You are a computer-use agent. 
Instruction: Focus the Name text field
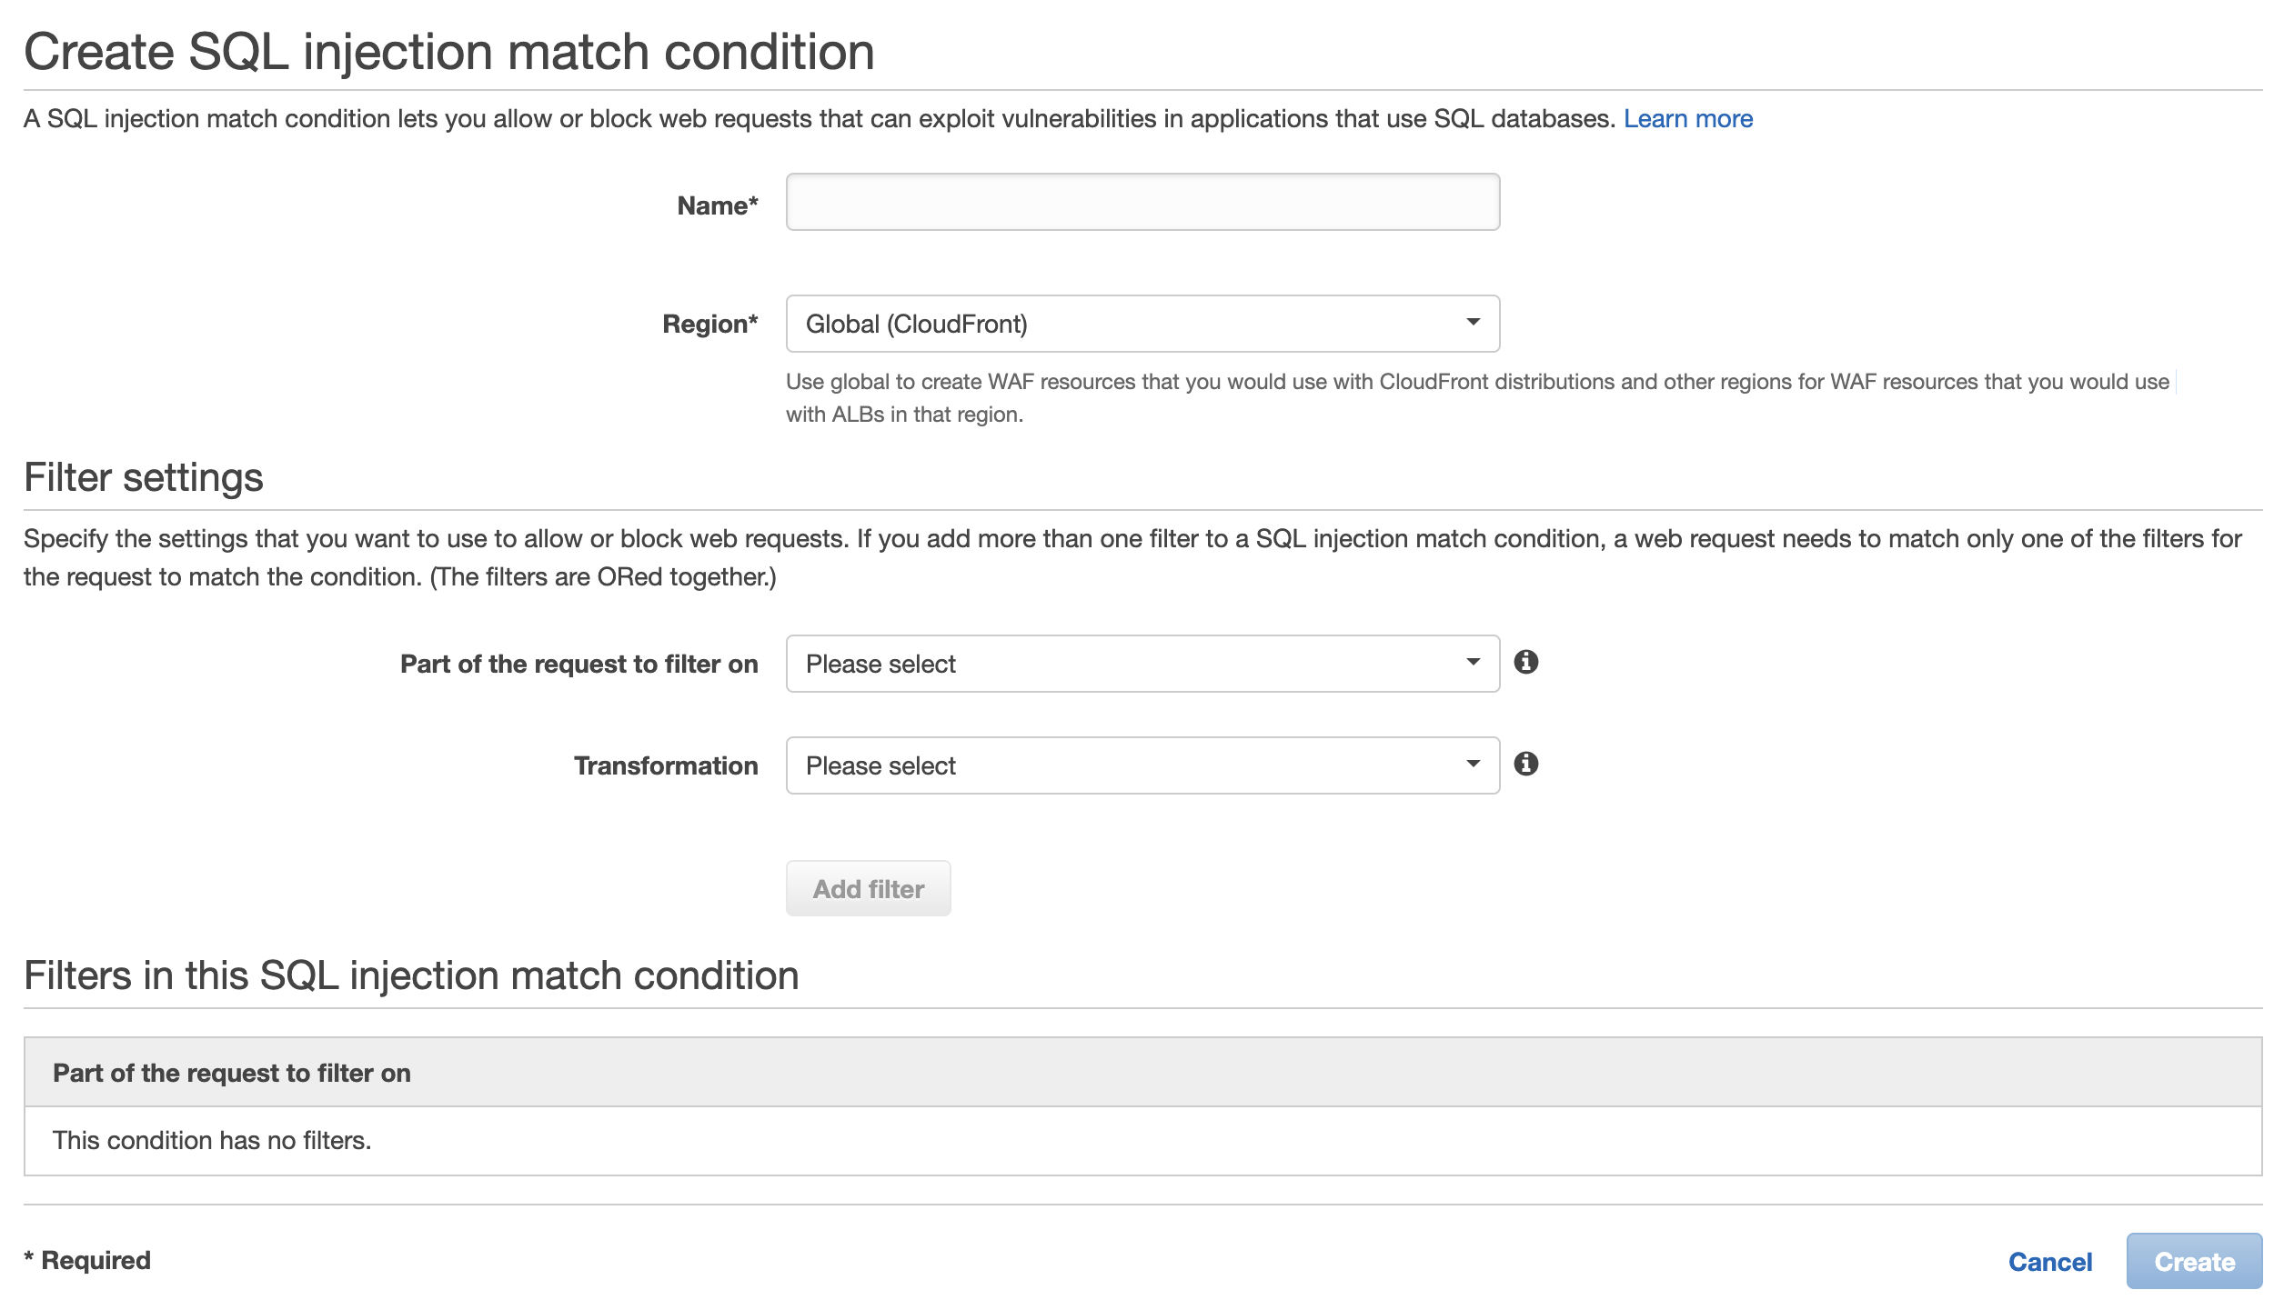pos(1142,202)
